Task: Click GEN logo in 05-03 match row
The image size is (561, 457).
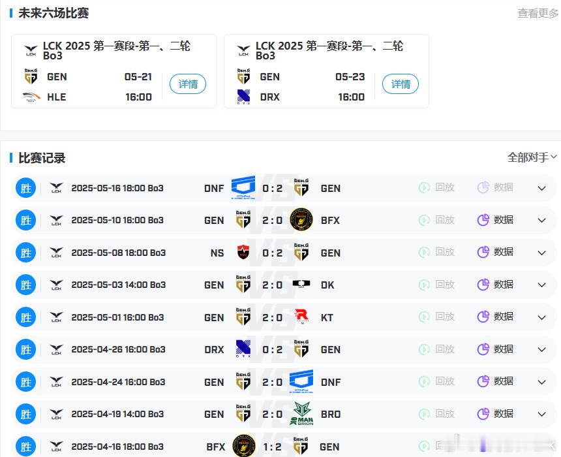Action: tap(243, 284)
